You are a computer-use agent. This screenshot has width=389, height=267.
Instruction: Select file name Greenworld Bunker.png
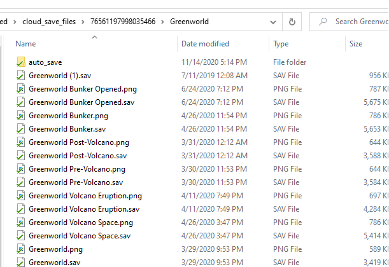click(x=68, y=116)
